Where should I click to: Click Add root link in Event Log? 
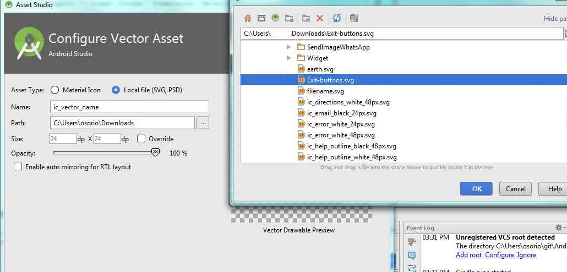click(468, 254)
